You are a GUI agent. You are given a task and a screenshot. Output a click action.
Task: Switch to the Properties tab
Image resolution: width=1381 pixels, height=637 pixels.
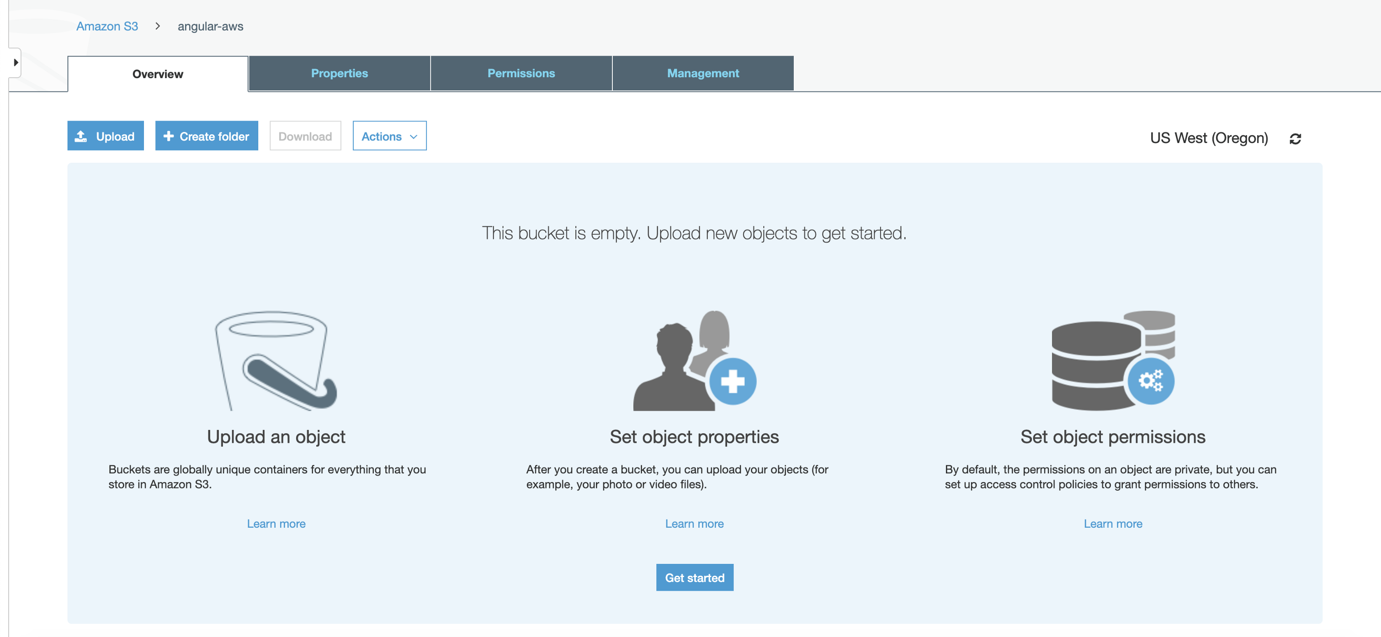[x=340, y=74]
